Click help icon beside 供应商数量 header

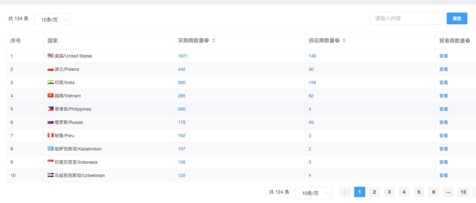[x=337, y=41]
